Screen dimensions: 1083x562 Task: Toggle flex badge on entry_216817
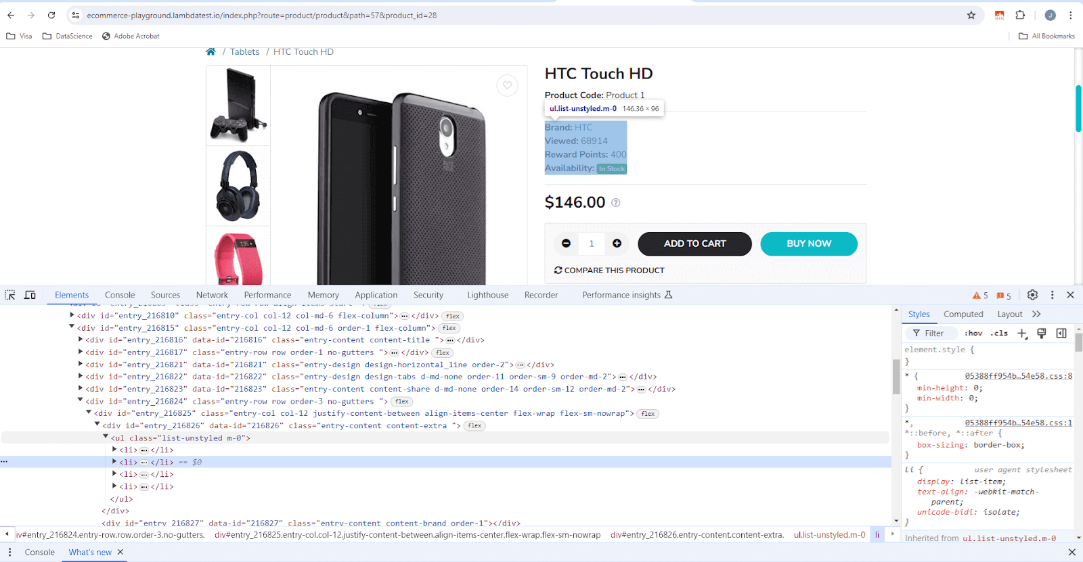(x=443, y=352)
